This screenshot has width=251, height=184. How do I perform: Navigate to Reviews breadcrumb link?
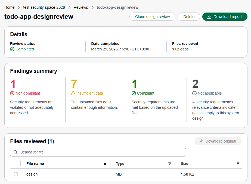(x=81, y=7)
